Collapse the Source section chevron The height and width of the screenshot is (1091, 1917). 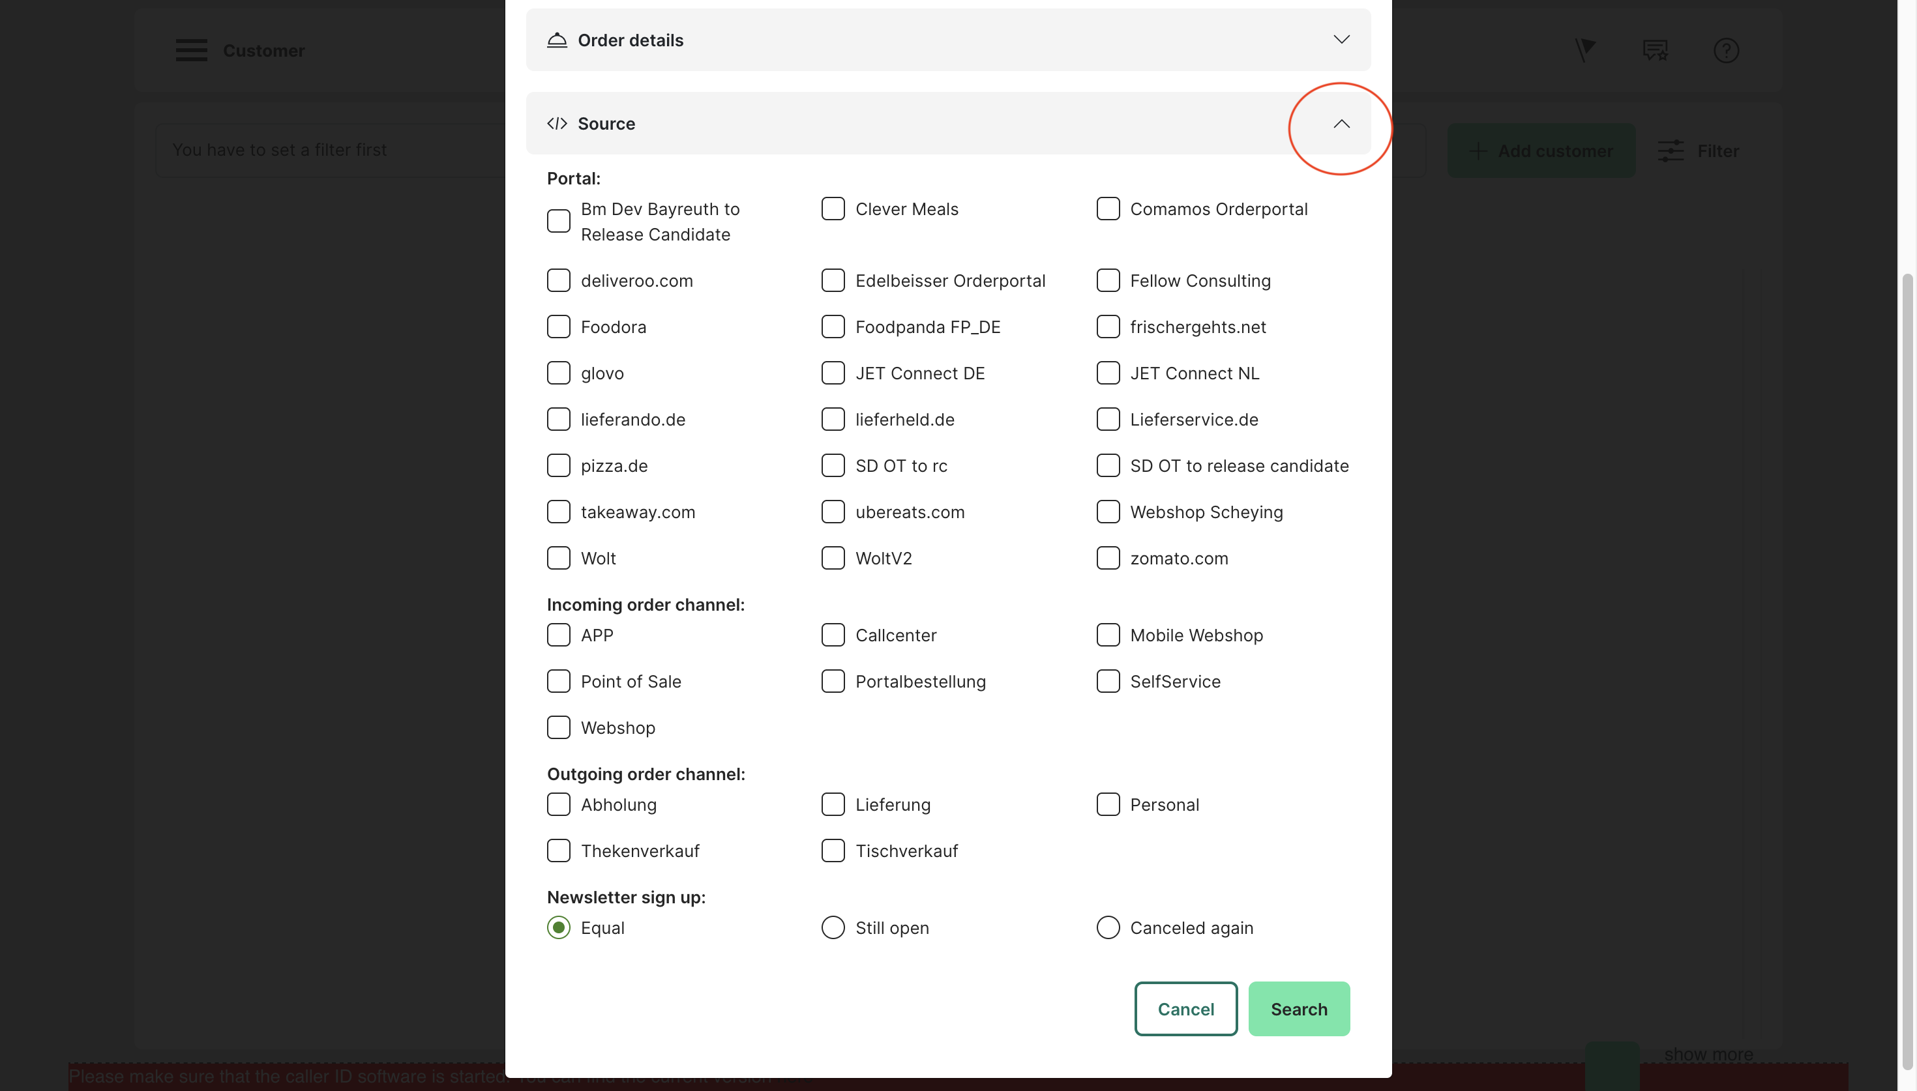coord(1341,124)
